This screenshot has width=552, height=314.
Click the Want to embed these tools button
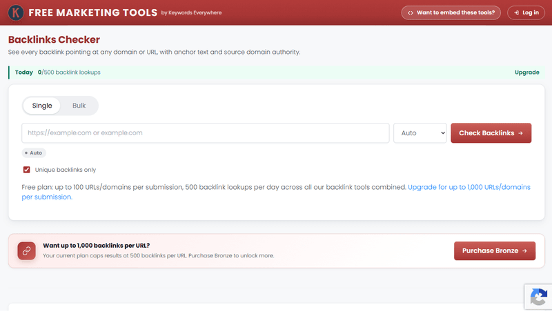(x=451, y=12)
